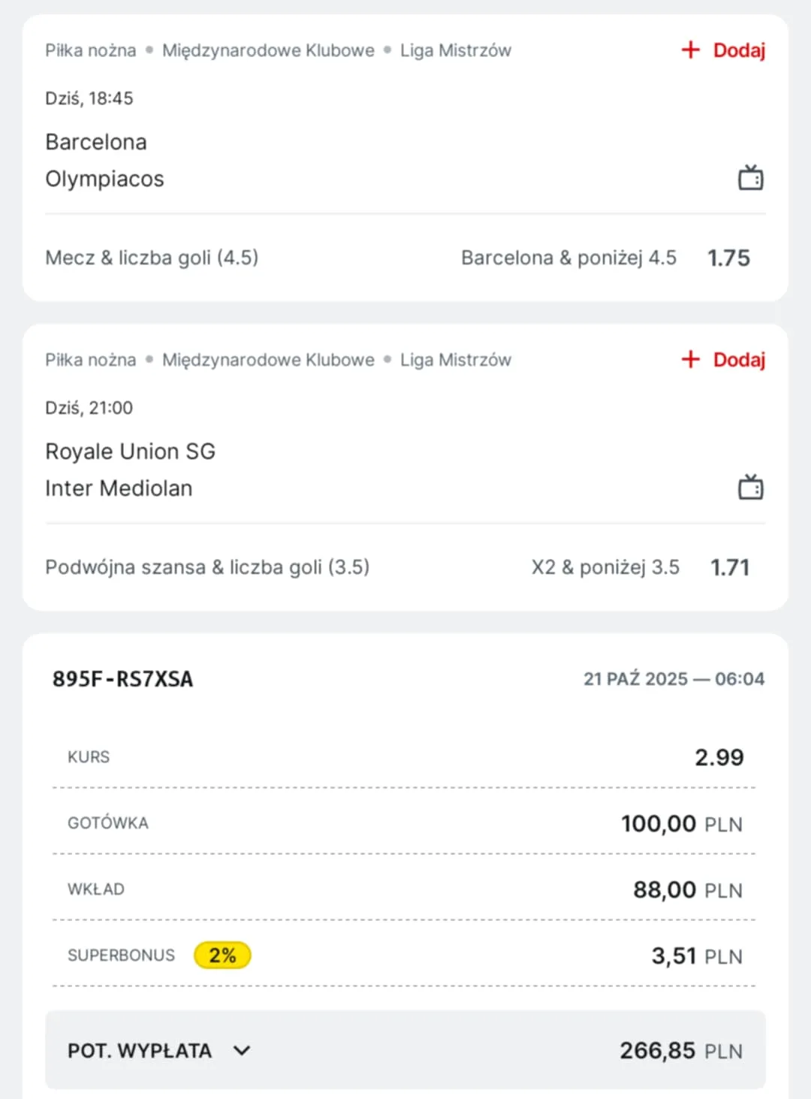Click the Pot. Wypłata amount 266,85 PLN
The width and height of the screenshot is (811, 1099).
[x=680, y=1050]
